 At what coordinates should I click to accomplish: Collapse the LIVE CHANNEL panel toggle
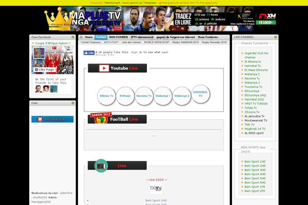[x=276, y=37]
